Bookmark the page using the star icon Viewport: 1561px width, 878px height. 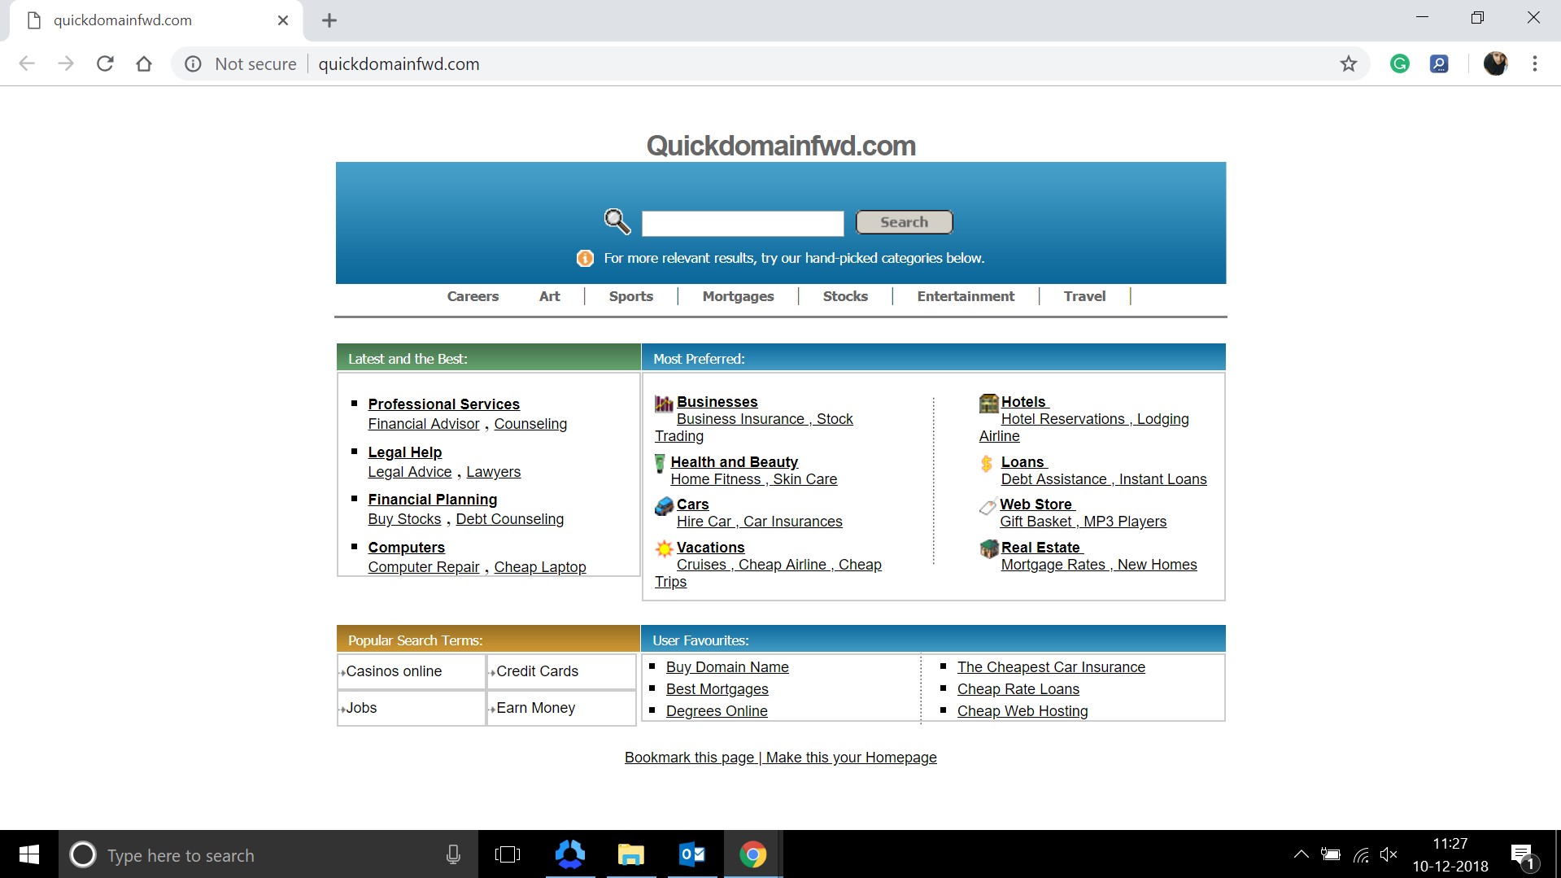point(1349,63)
